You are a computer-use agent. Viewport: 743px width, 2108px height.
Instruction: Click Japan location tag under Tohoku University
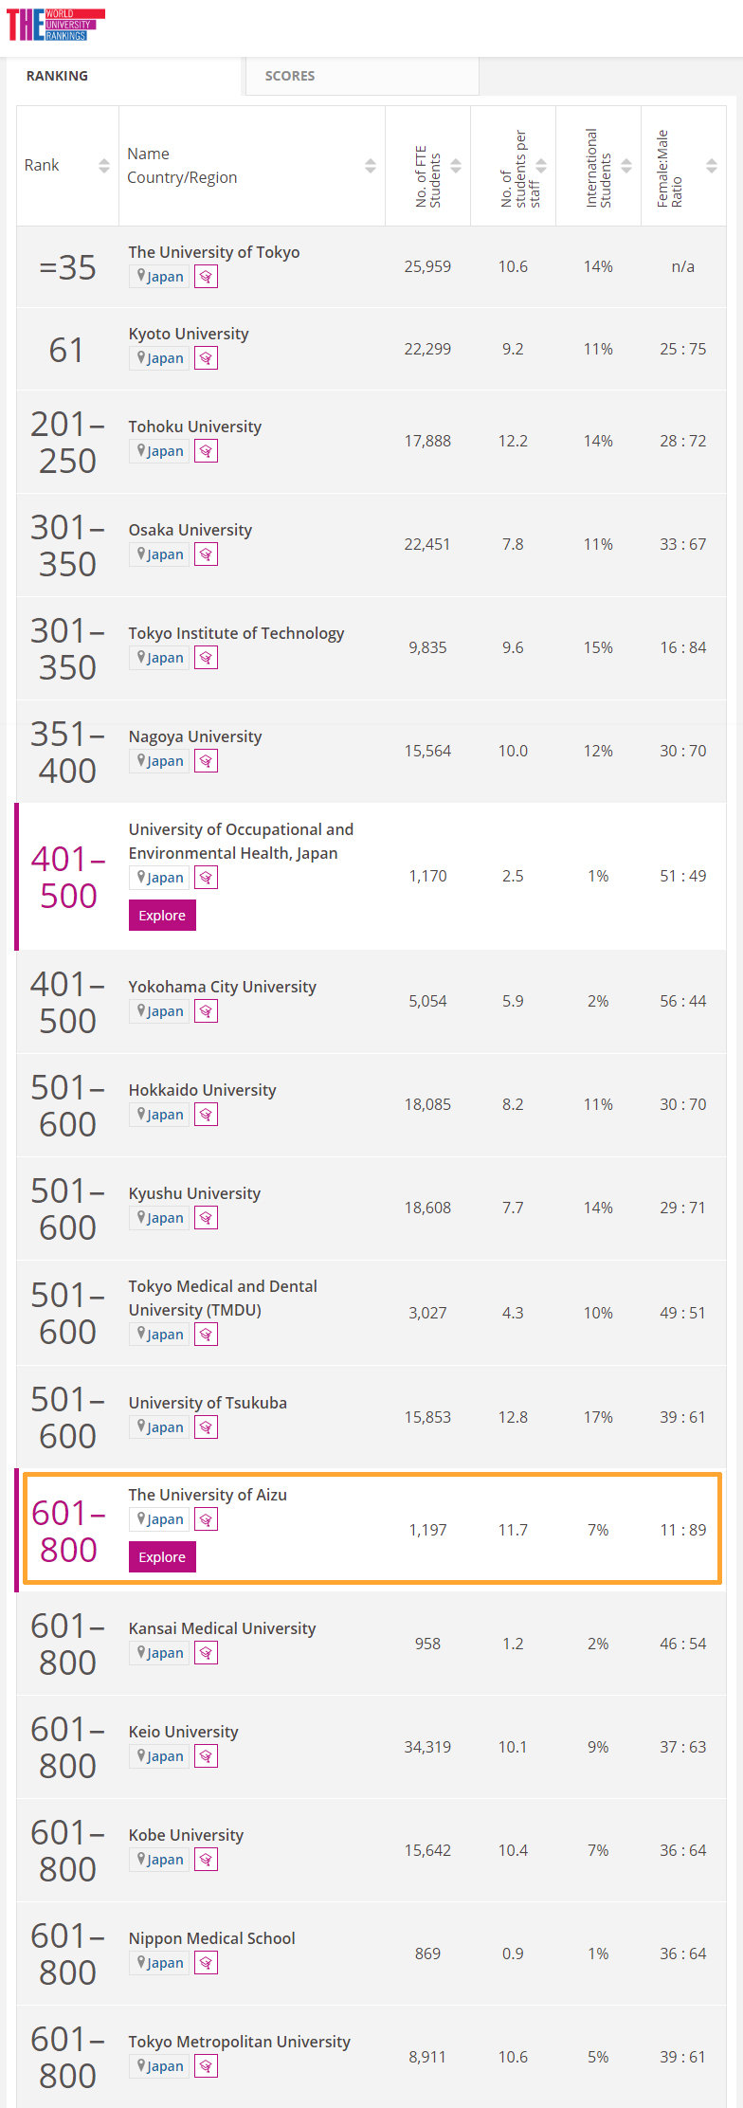pyautogui.click(x=160, y=451)
